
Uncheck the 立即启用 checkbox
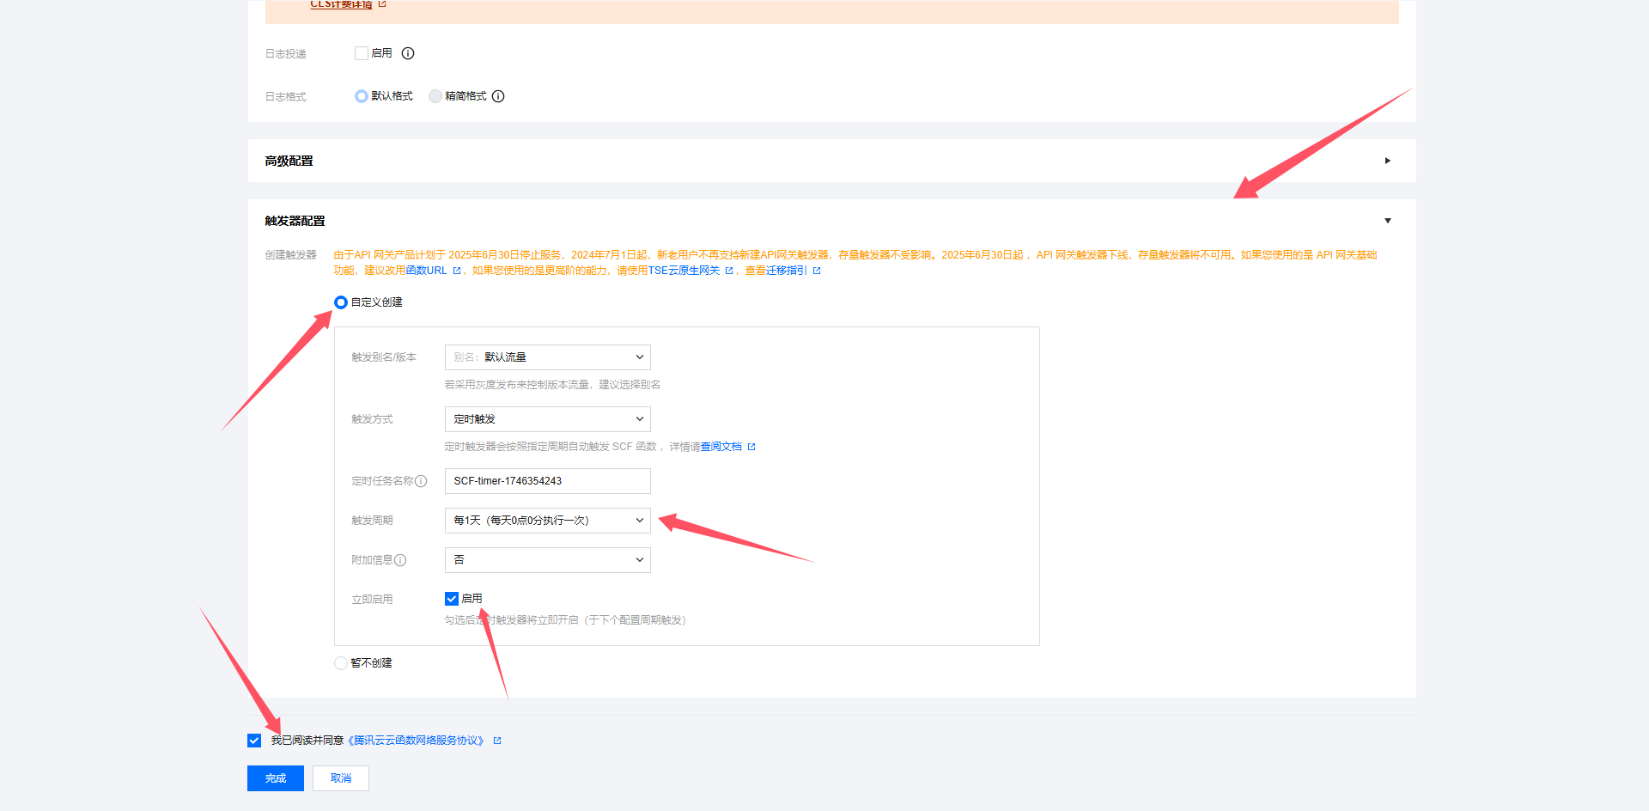(x=452, y=599)
